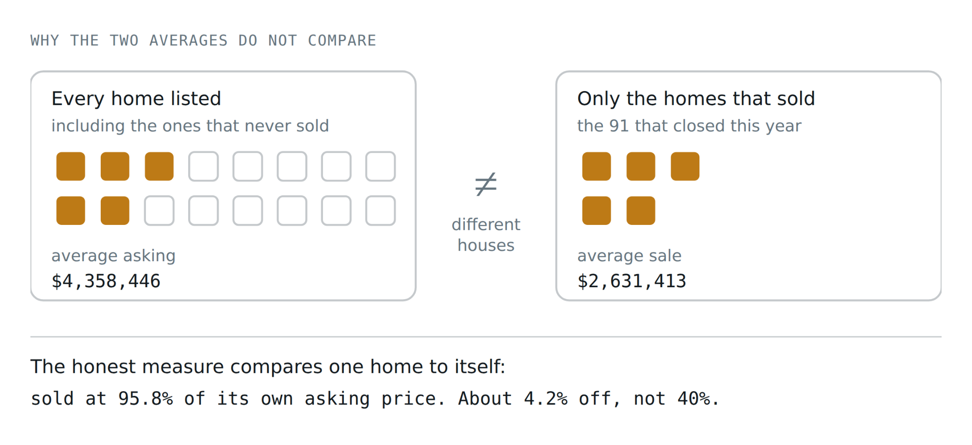Click 'the 91 that closed this year' subtitle
The height and width of the screenshot is (445, 972).
689,126
